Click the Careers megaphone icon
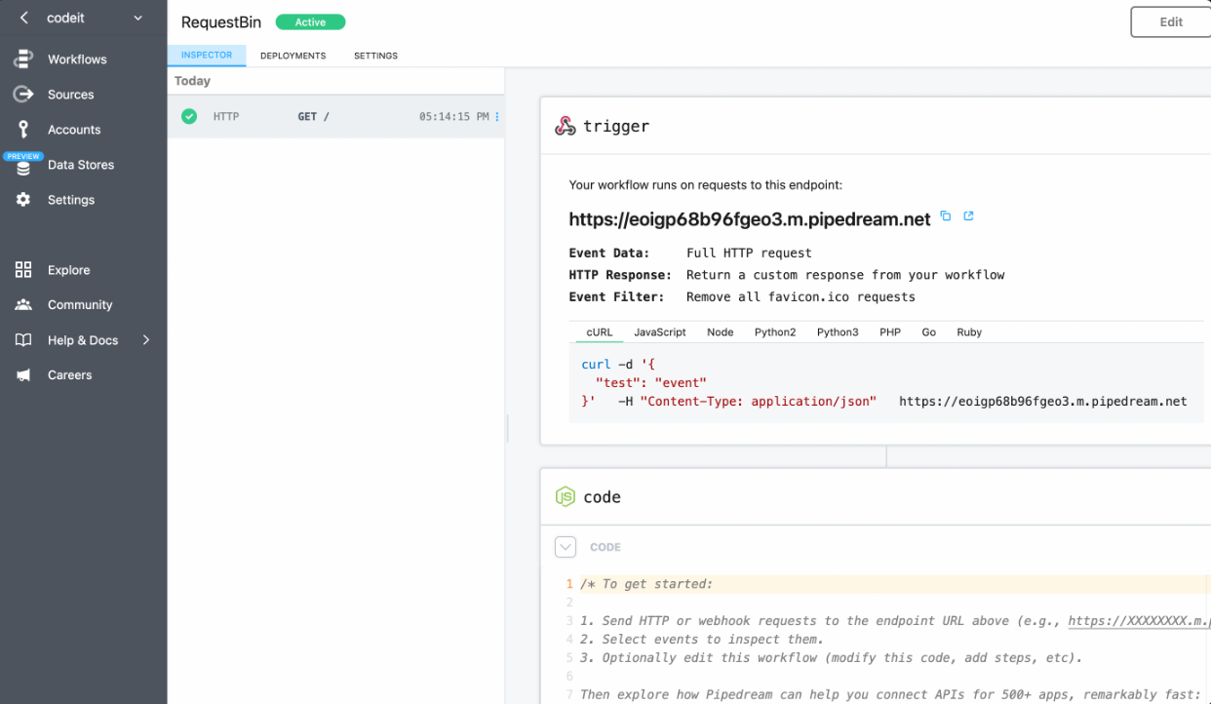 [x=23, y=375]
